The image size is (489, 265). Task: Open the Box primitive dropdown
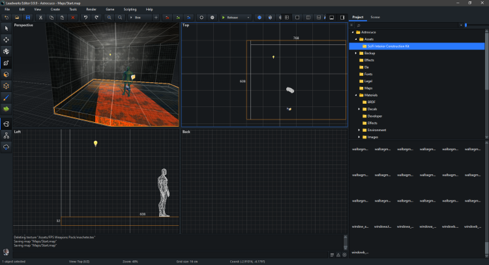[138, 17]
